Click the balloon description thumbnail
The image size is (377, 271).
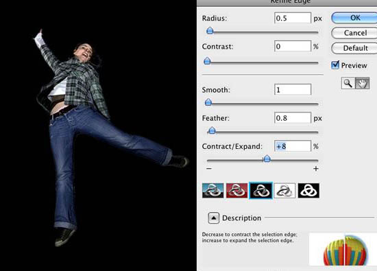pos(343,249)
